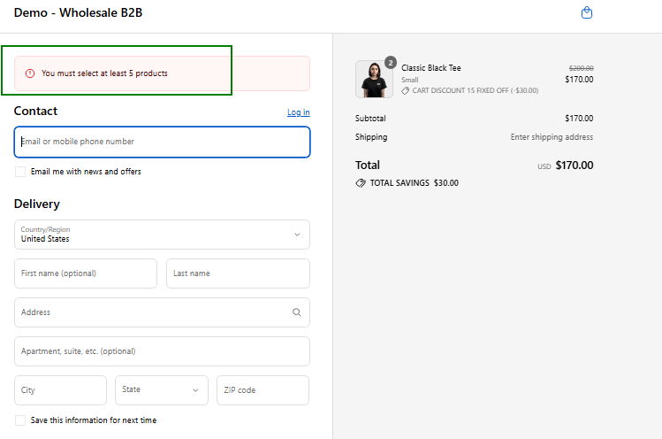Click inside the Address text field
The width and height of the screenshot is (662, 439).
pos(150,312)
